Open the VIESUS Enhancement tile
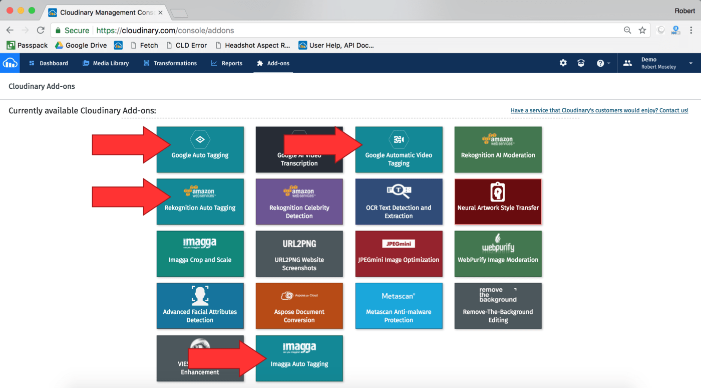Screen dimensions: 701x388 [x=200, y=358]
